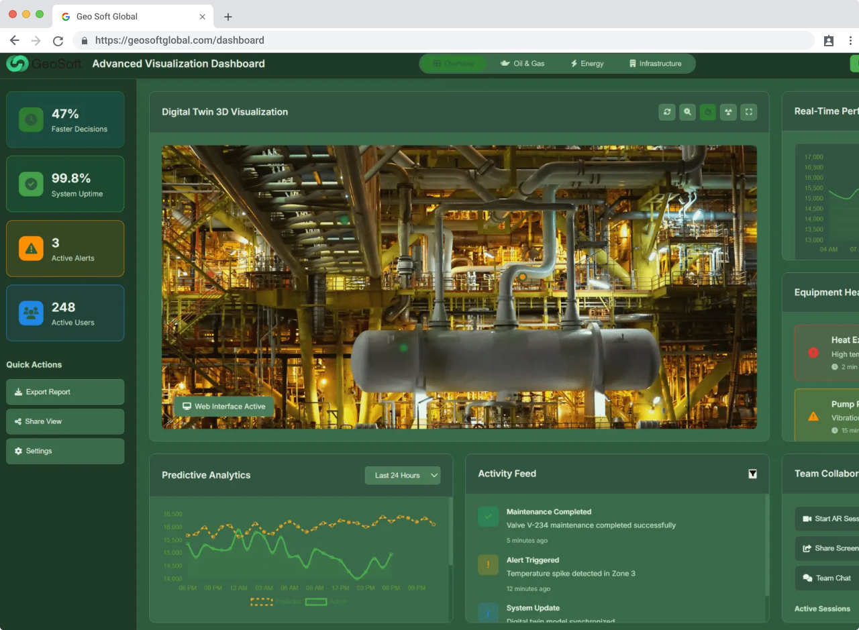Viewport: 859px width, 630px height.
Task: Click the Digital Twin 3D Visualization heading
Action: click(x=225, y=112)
